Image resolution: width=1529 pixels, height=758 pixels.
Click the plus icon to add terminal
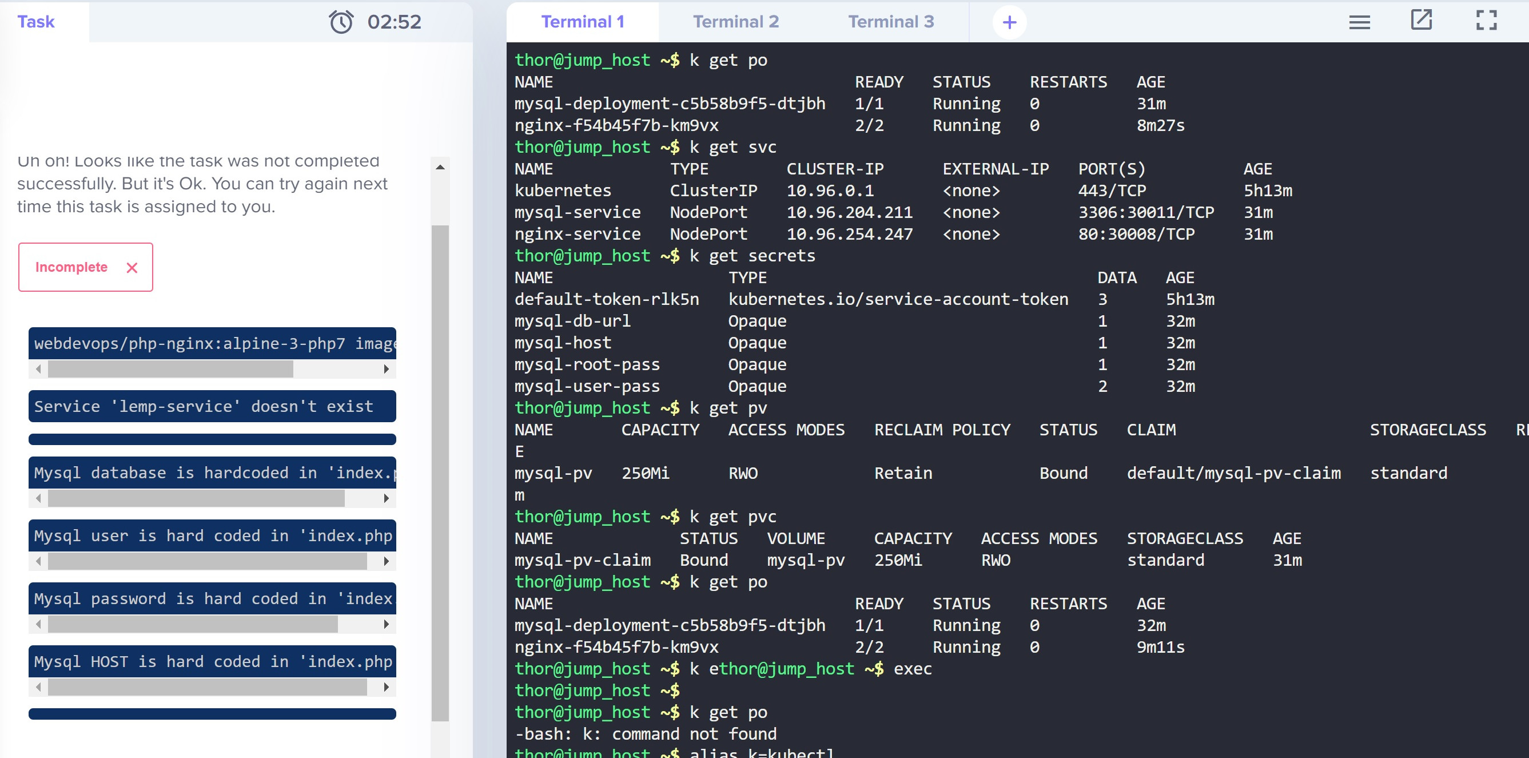pyautogui.click(x=1009, y=22)
